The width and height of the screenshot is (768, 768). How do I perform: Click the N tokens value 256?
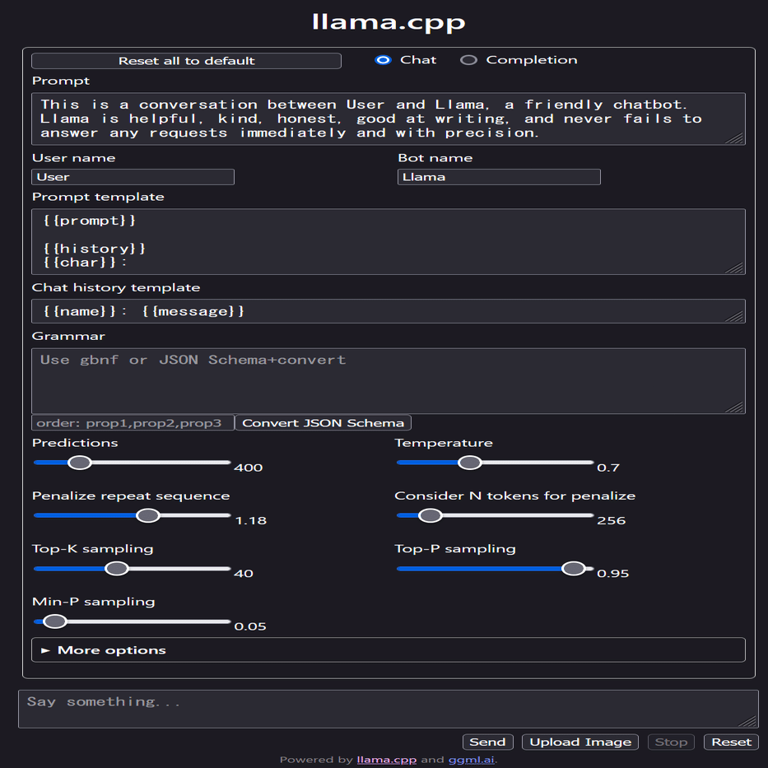612,520
